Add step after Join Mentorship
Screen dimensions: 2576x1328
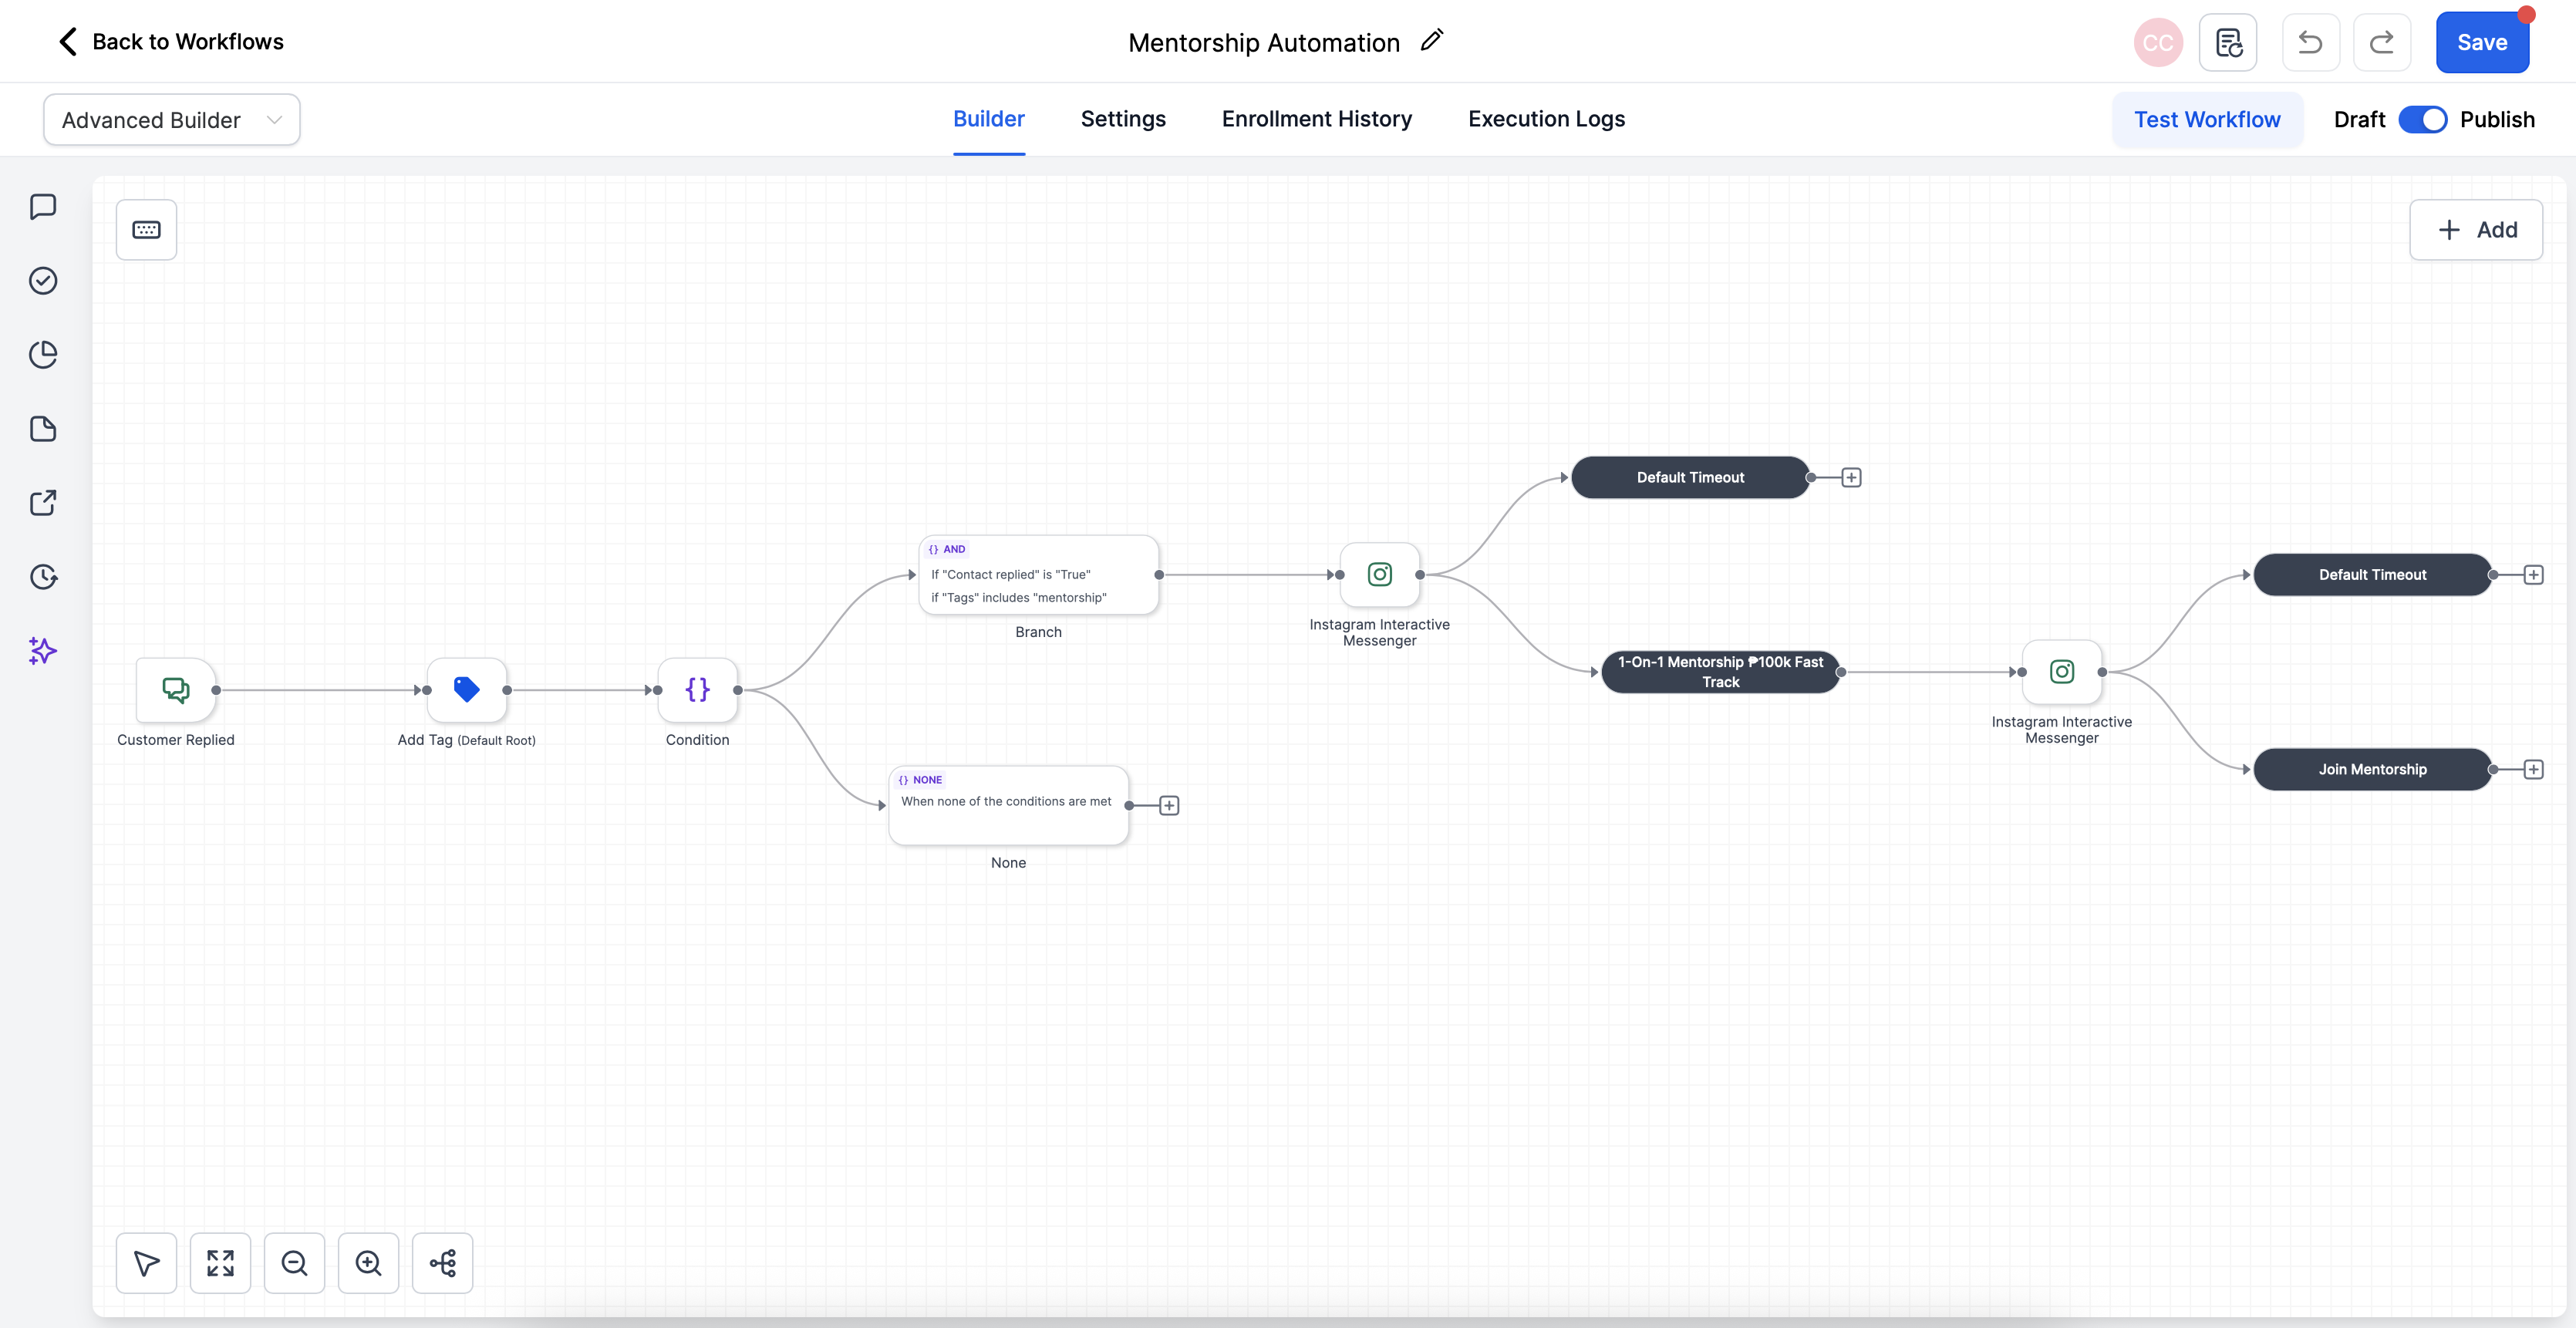2533,769
